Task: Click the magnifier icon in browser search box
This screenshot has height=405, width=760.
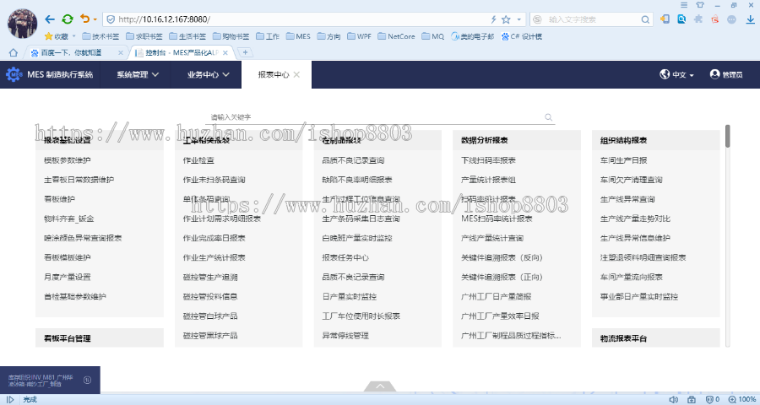Action: click(x=645, y=19)
